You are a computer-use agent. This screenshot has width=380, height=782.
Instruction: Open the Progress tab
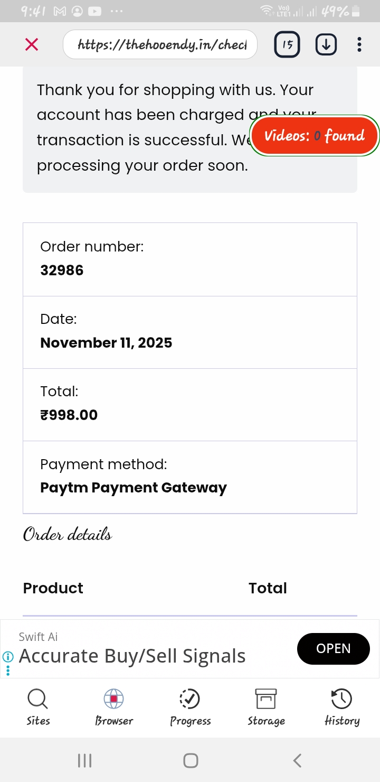tap(190, 707)
